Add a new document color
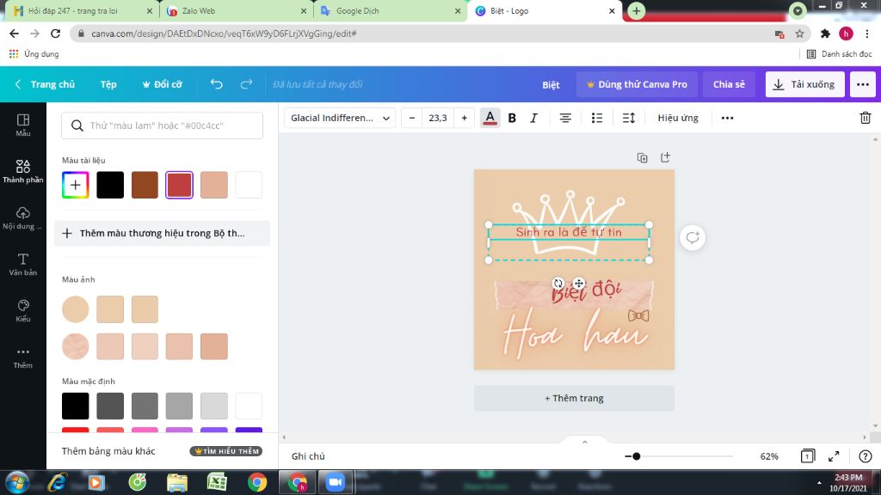The width and height of the screenshot is (881, 495). (x=76, y=186)
